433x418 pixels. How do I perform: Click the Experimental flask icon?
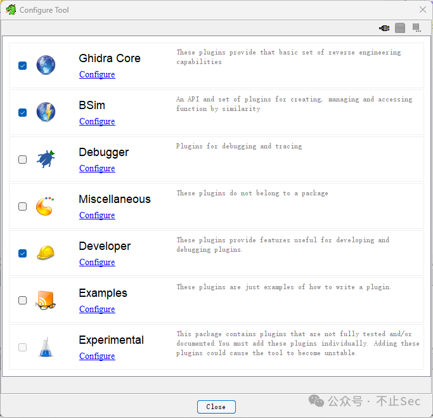[46, 347]
